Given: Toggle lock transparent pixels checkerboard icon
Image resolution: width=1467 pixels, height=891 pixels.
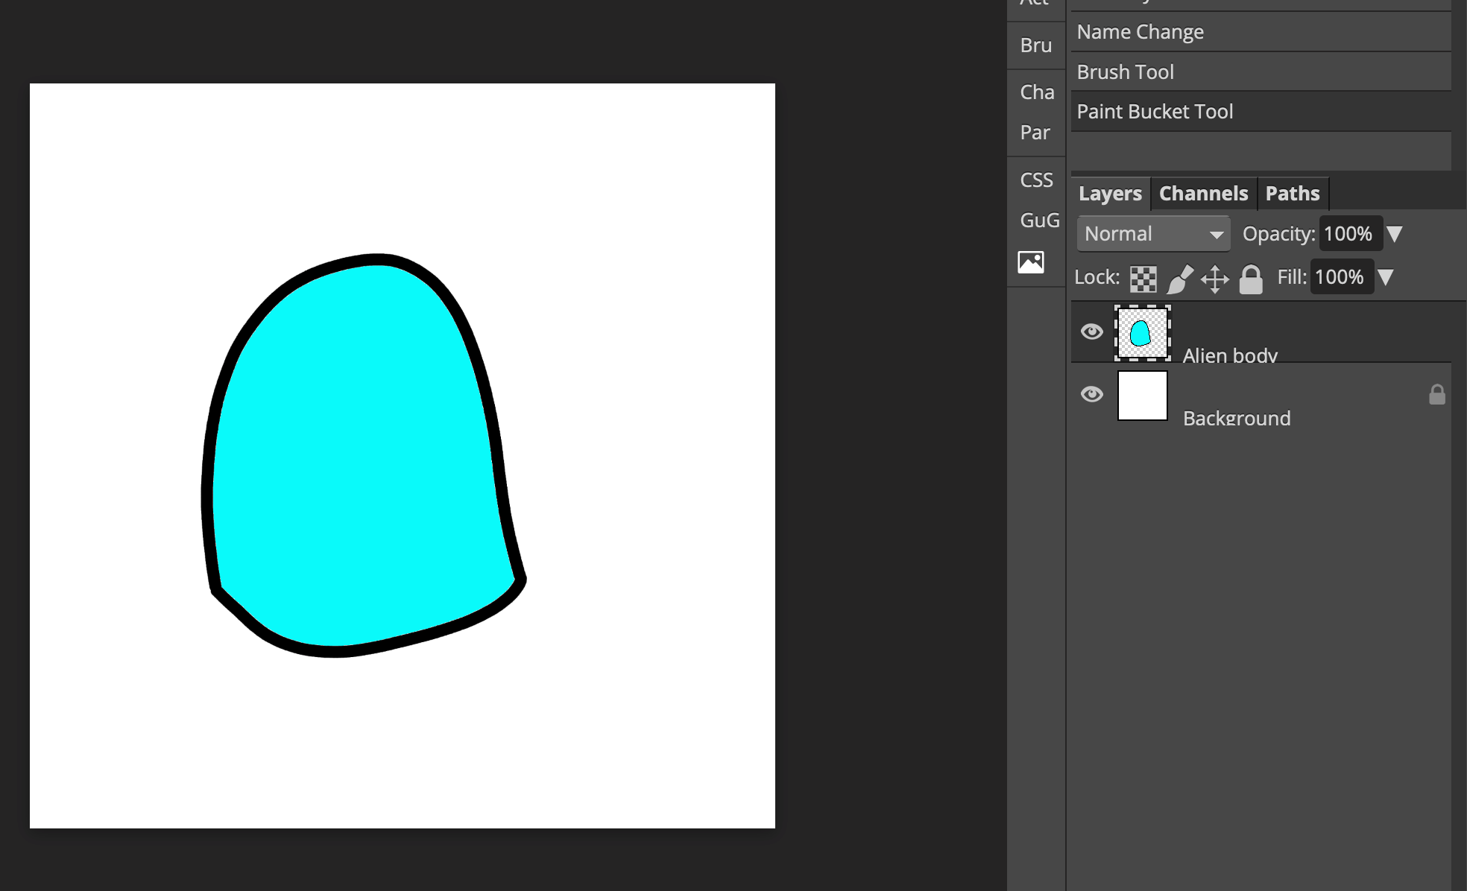Looking at the screenshot, I should [x=1143, y=279].
